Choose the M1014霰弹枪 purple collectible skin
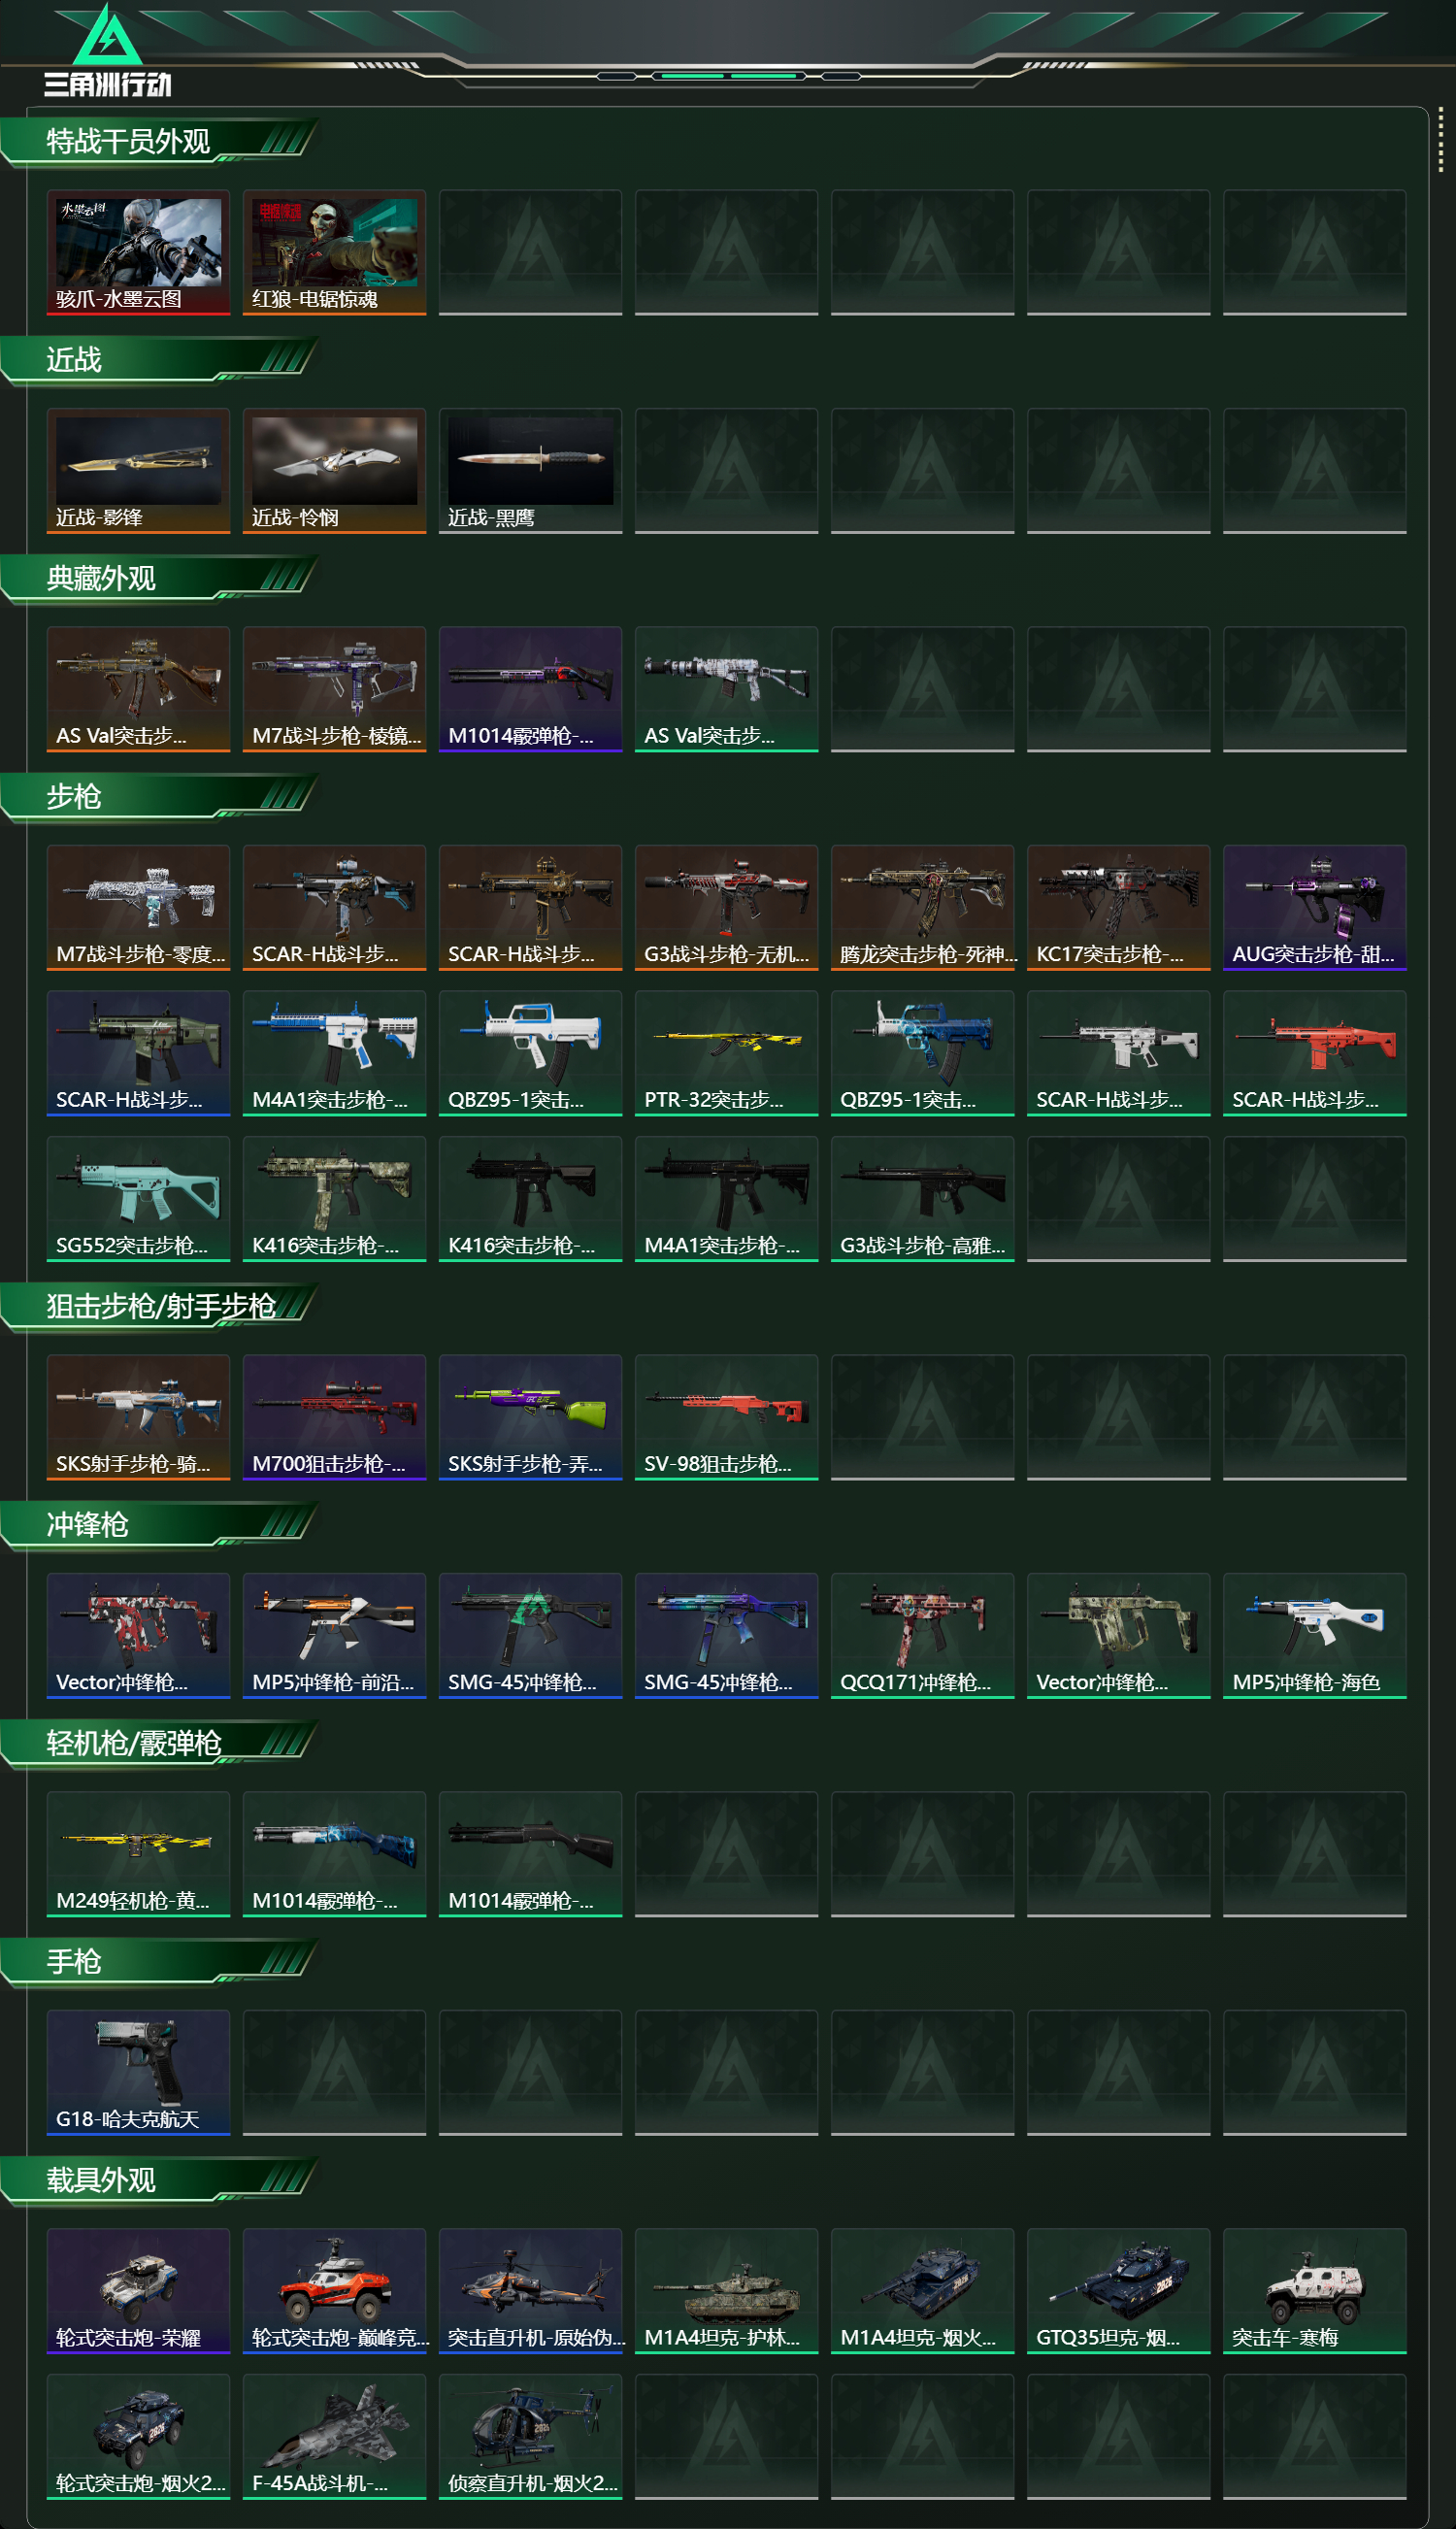 tap(530, 689)
